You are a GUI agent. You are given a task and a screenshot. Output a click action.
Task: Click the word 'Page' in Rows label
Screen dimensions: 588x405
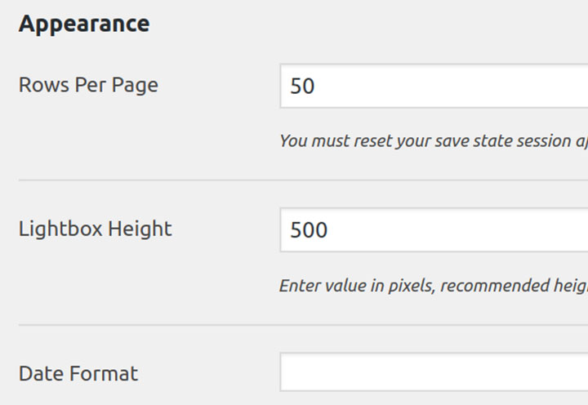pyautogui.click(x=135, y=86)
